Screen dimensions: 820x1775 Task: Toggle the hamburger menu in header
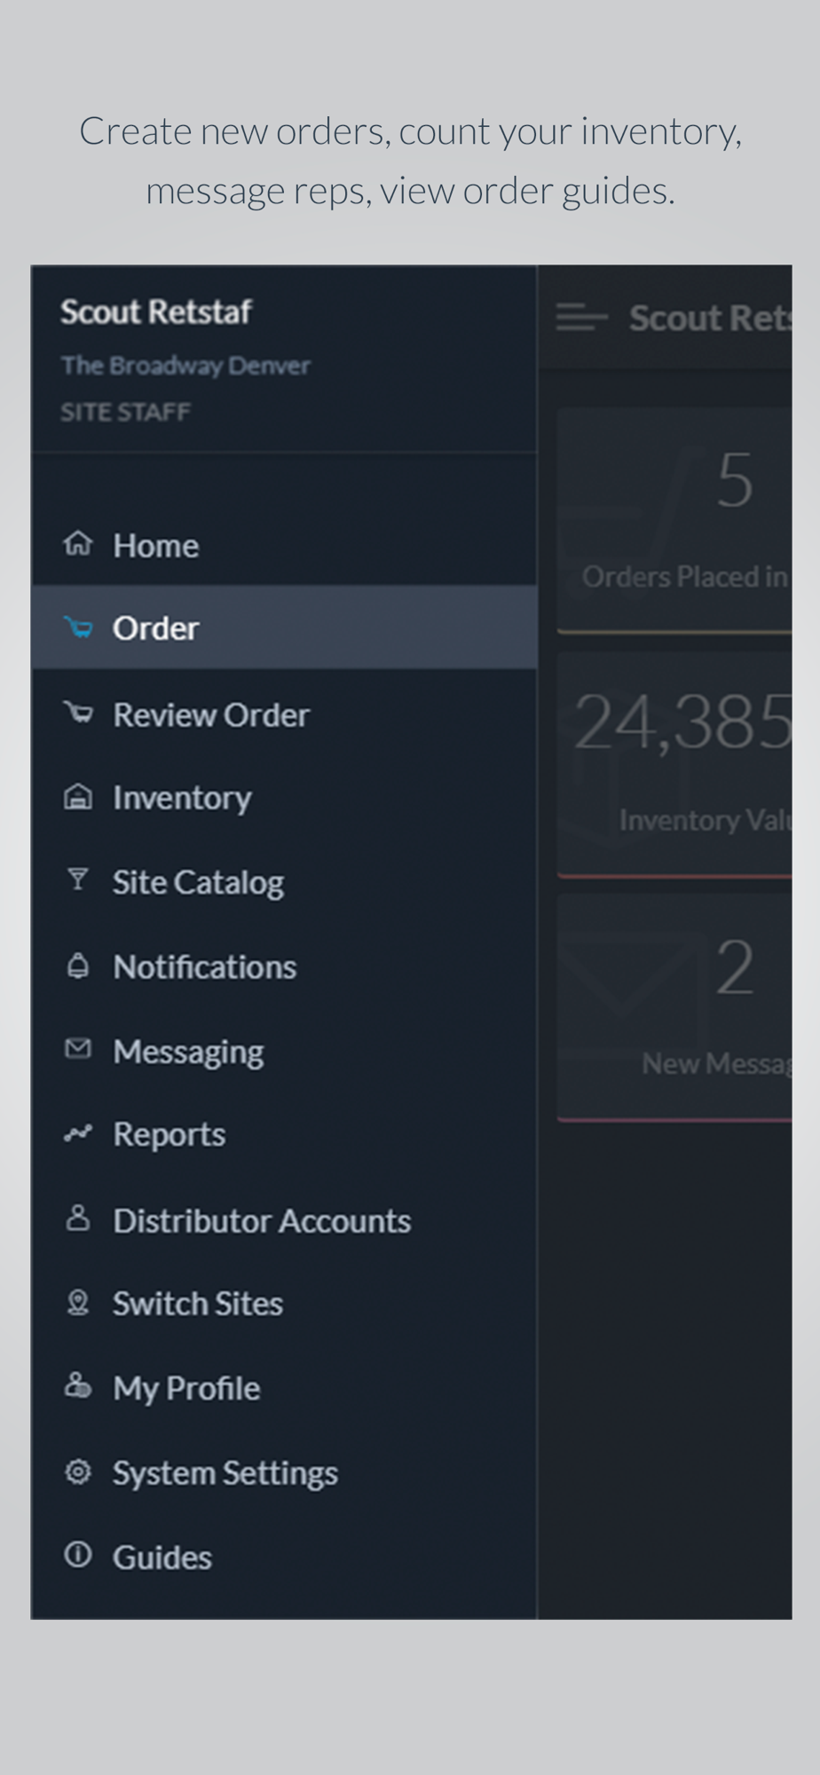[582, 317]
